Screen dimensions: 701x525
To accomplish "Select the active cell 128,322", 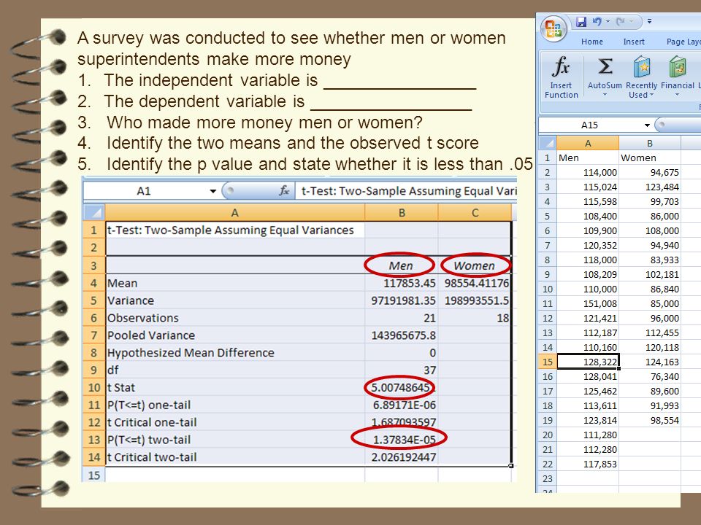I will point(588,362).
